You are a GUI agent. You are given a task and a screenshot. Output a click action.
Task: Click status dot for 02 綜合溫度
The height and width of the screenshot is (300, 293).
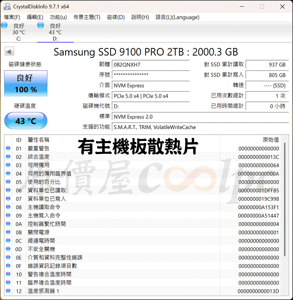[8, 157]
